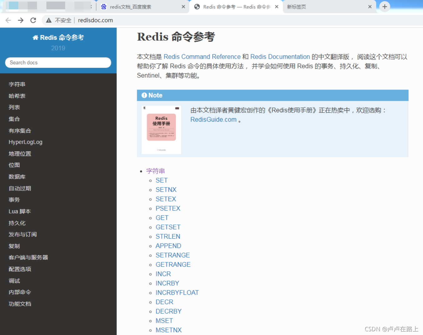Open Lua 脚本 in the sidebar
The width and height of the screenshot is (423, 335).
click(20, 211)
